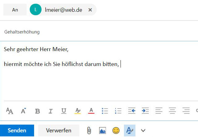
Task: Open the An recipient picker
Action: [15, 10]
